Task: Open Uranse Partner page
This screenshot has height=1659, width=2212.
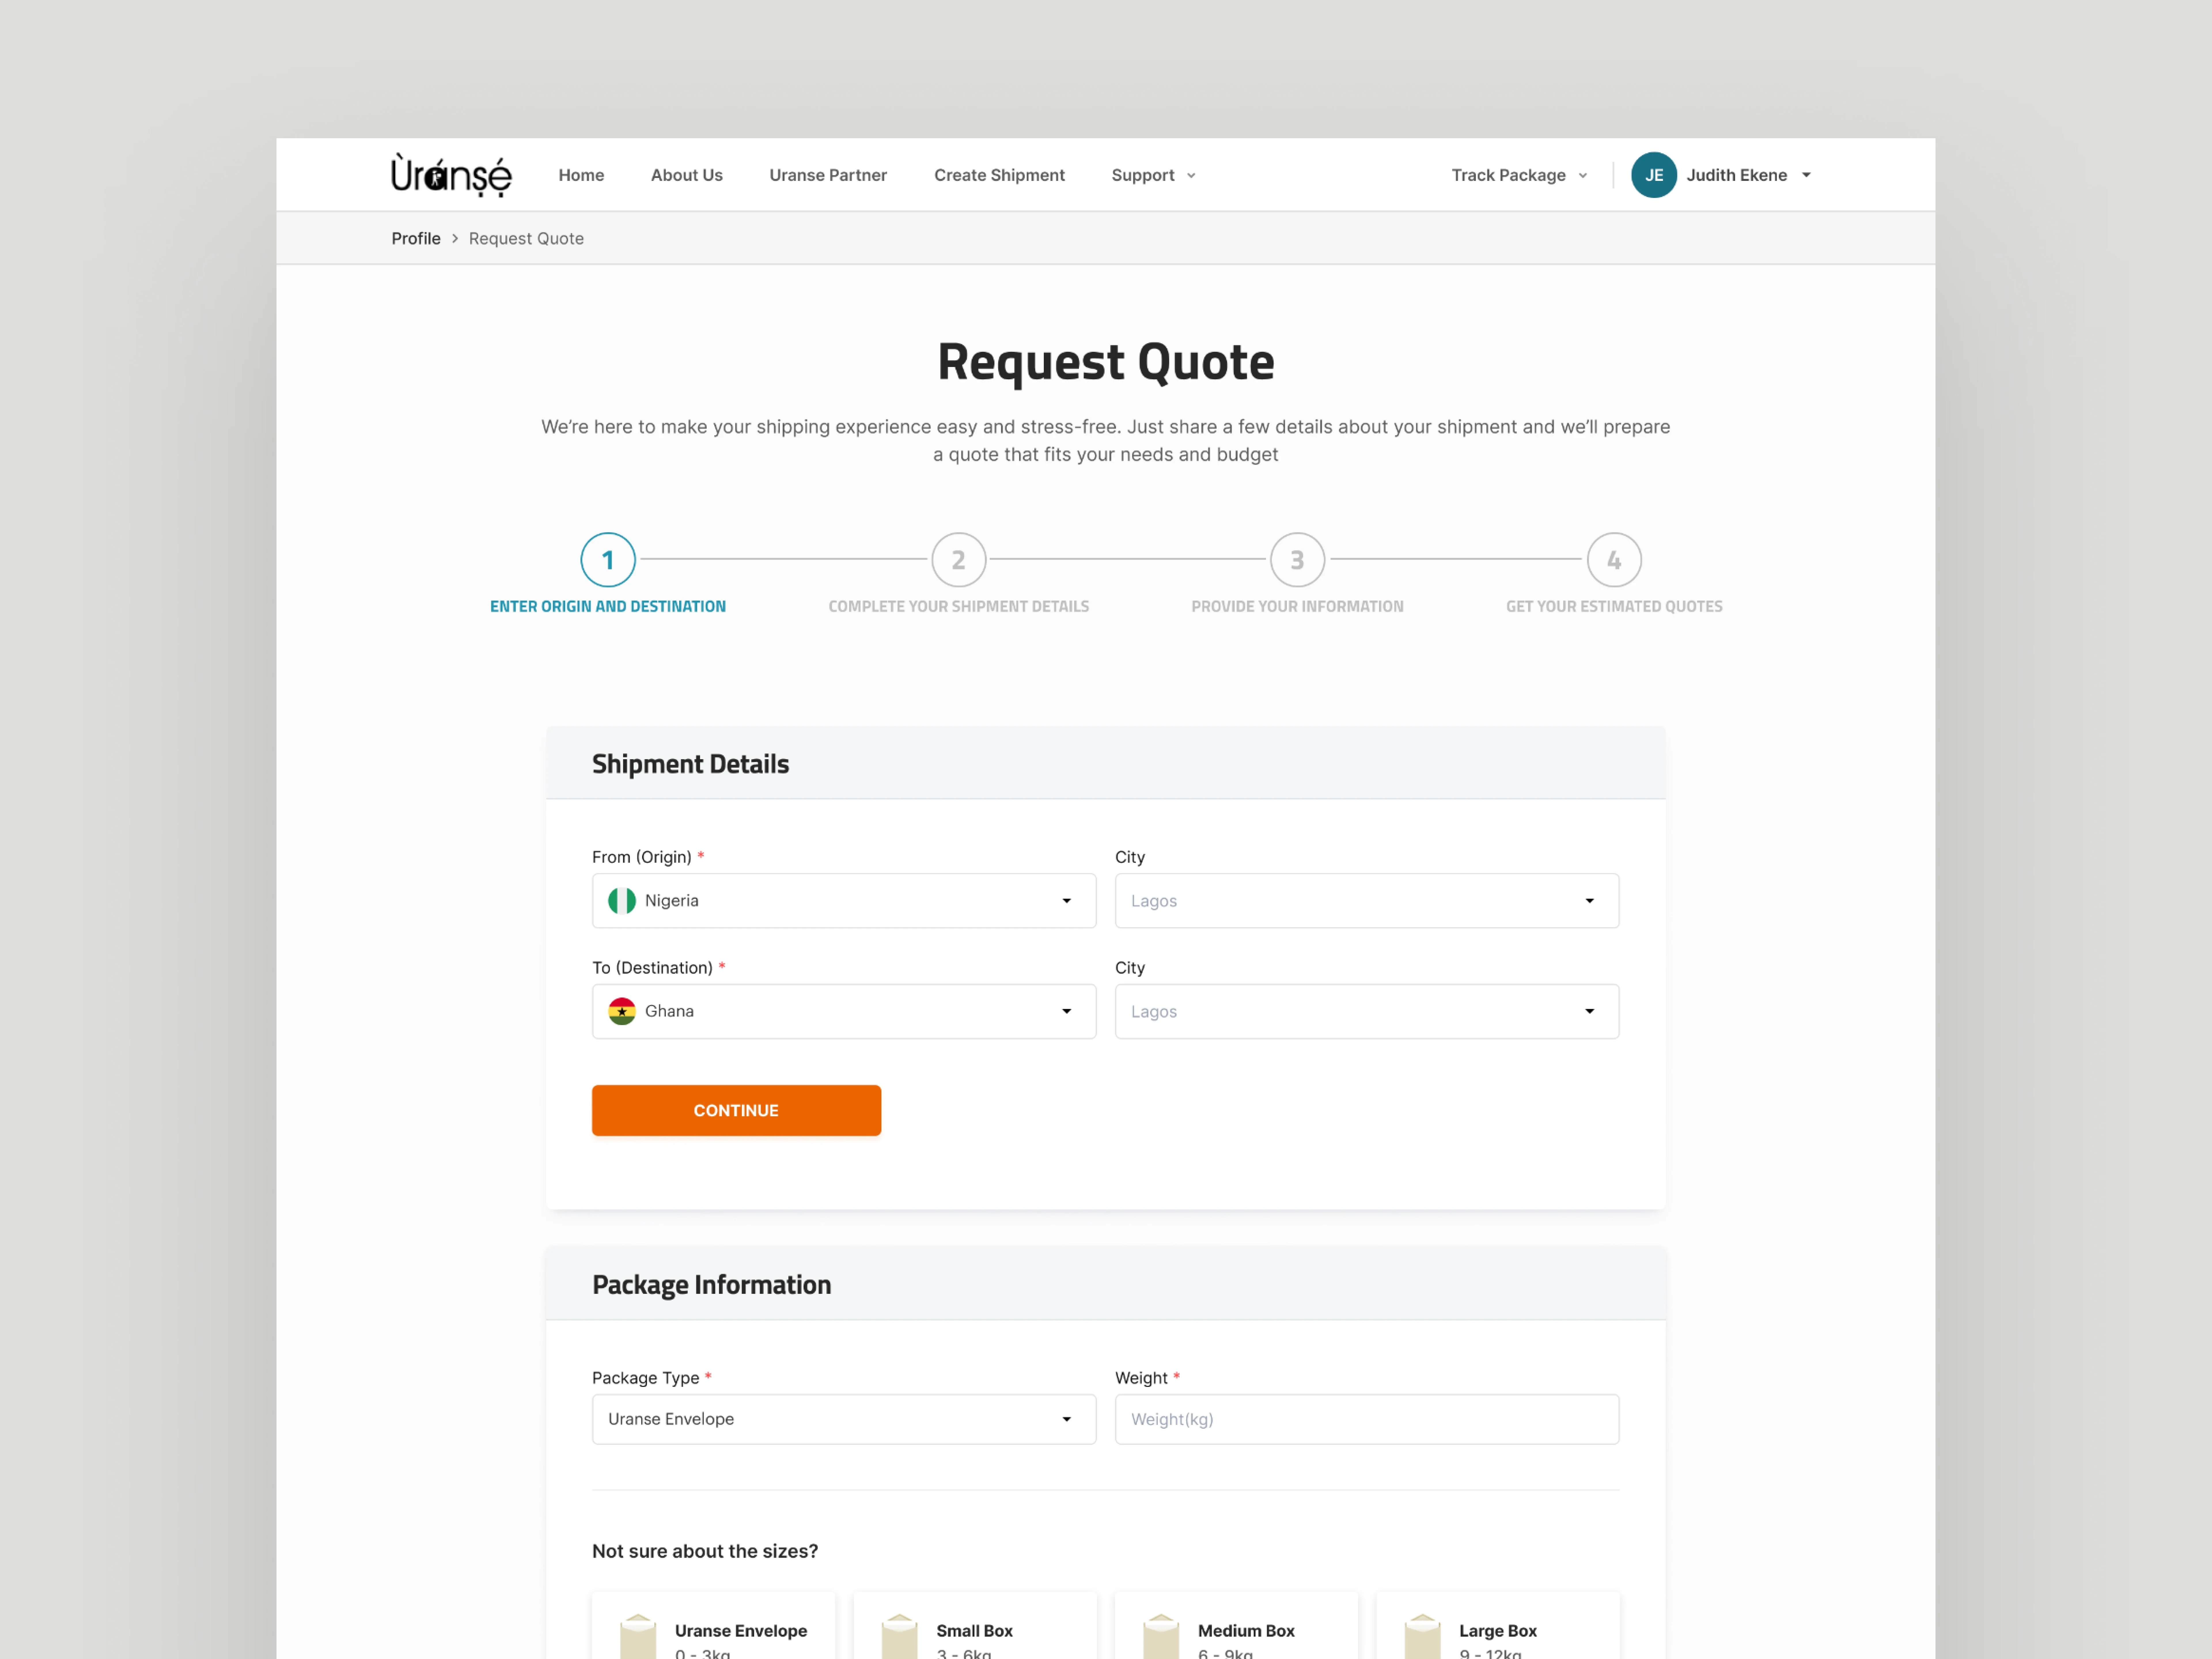Action: point(828,175)
